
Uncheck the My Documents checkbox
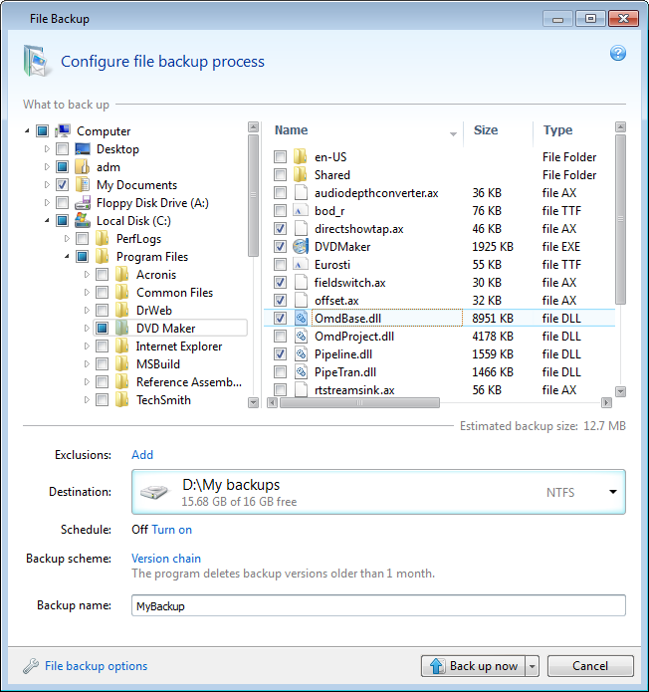pos(62,184)
